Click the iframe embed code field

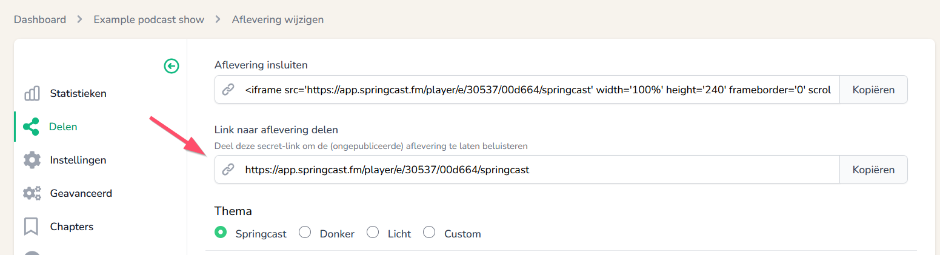[527, 90]
